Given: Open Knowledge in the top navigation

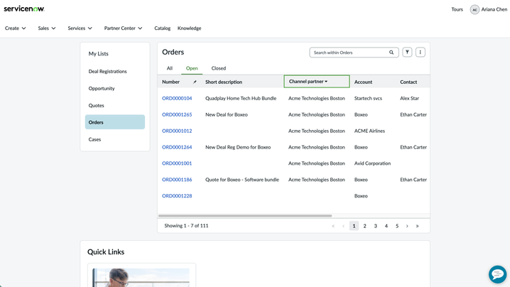Looking at the screenshot, I should click(190, 28).
